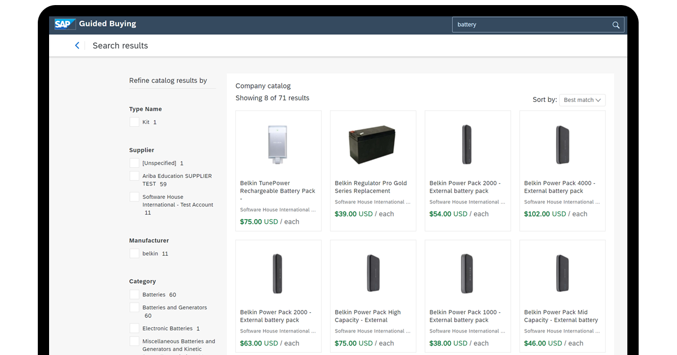The height and width of the screenshot is (355, 677).
Task: Open Belkin Regulator Pro Gold battery image
Action: 372,145
